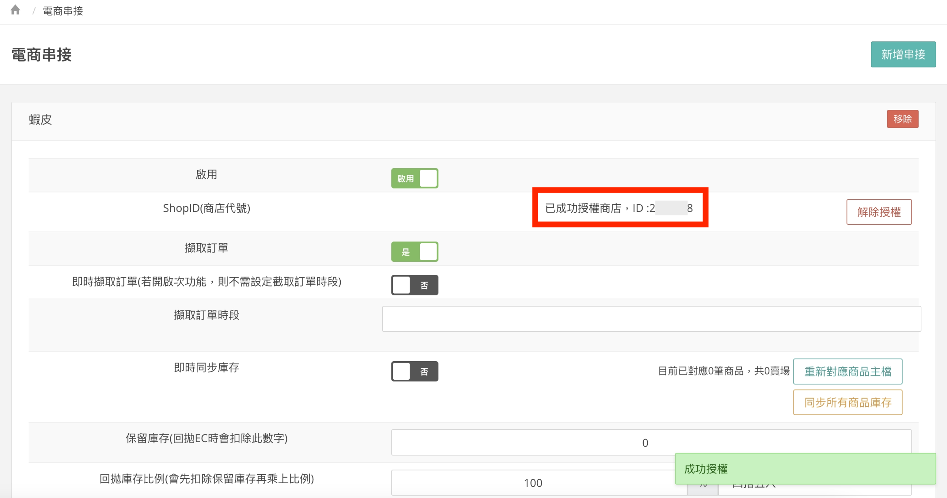Screen dimensions: 947x498
Task: Remove the 蝦皮 integration with 移除
Action: coord(902,119)
